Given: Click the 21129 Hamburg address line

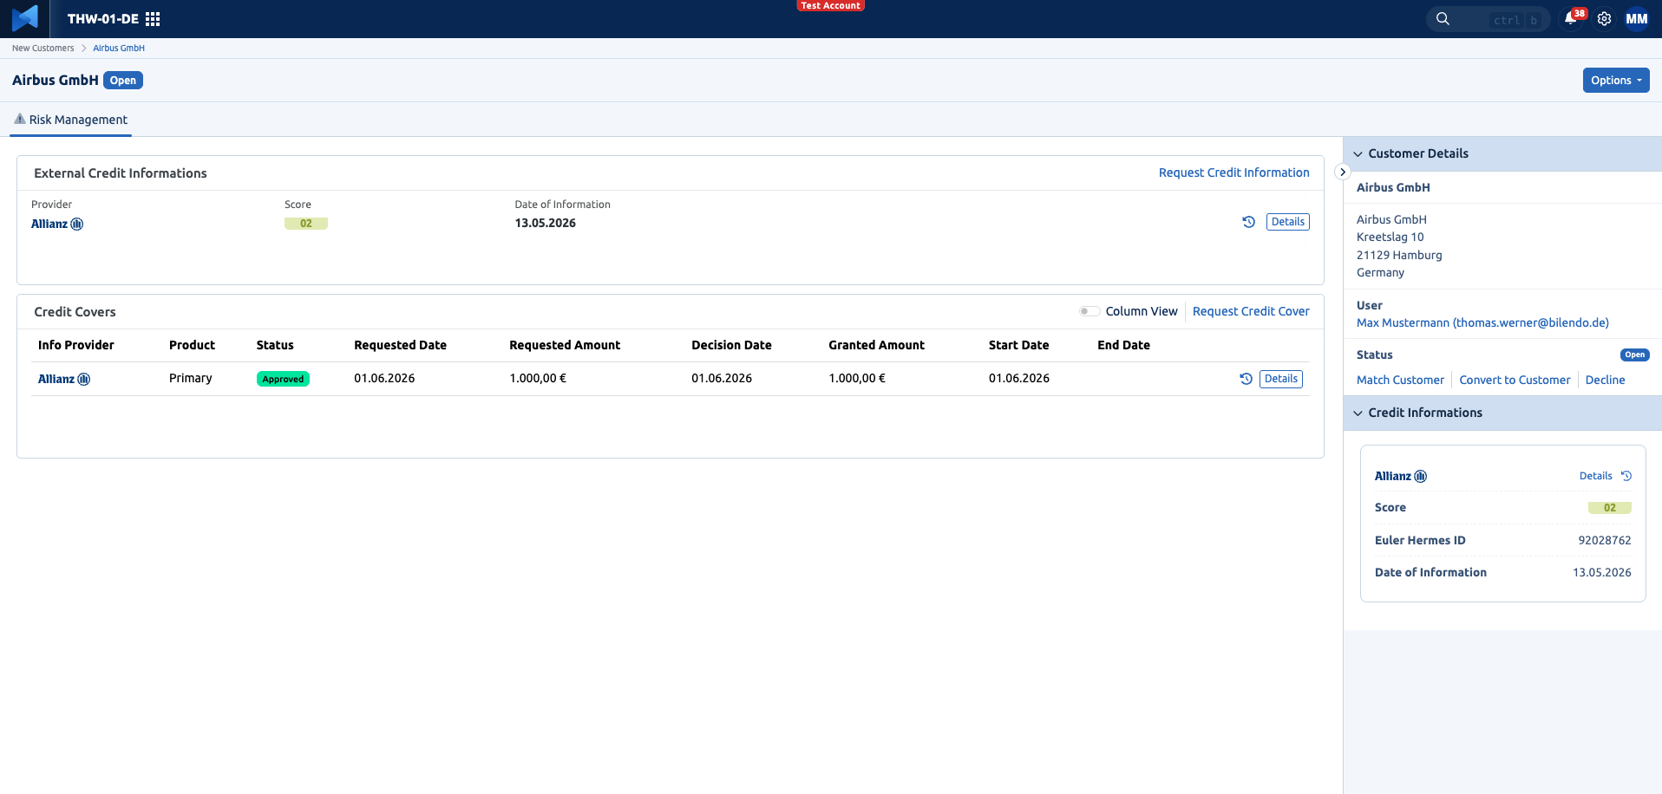Looking at the screenshot, I should tap(1399, 255).
